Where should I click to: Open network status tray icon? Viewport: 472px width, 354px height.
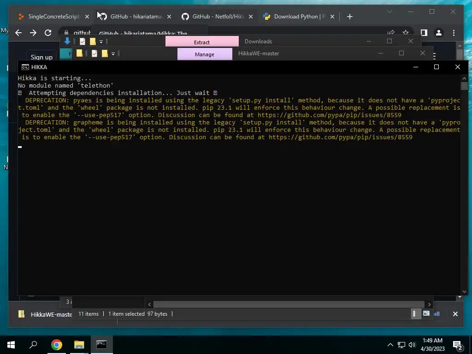click(x=401, y=345)
